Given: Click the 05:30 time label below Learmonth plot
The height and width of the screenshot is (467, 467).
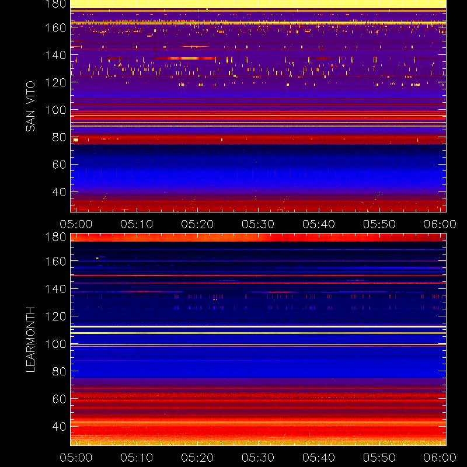Looking at the screenshot, I should [x=258, y=458].
